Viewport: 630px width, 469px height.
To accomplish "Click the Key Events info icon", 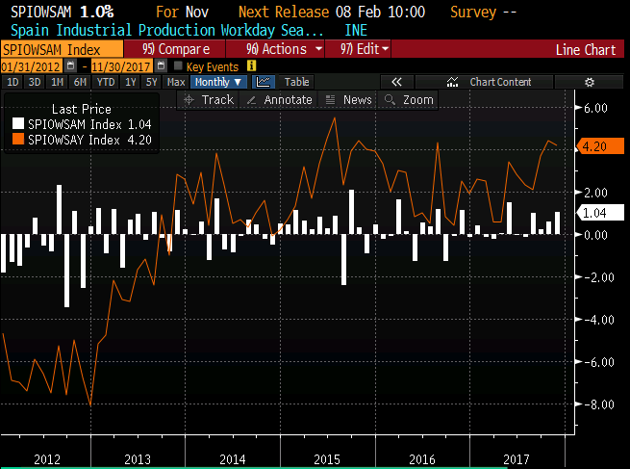I will tap(252, 65).
